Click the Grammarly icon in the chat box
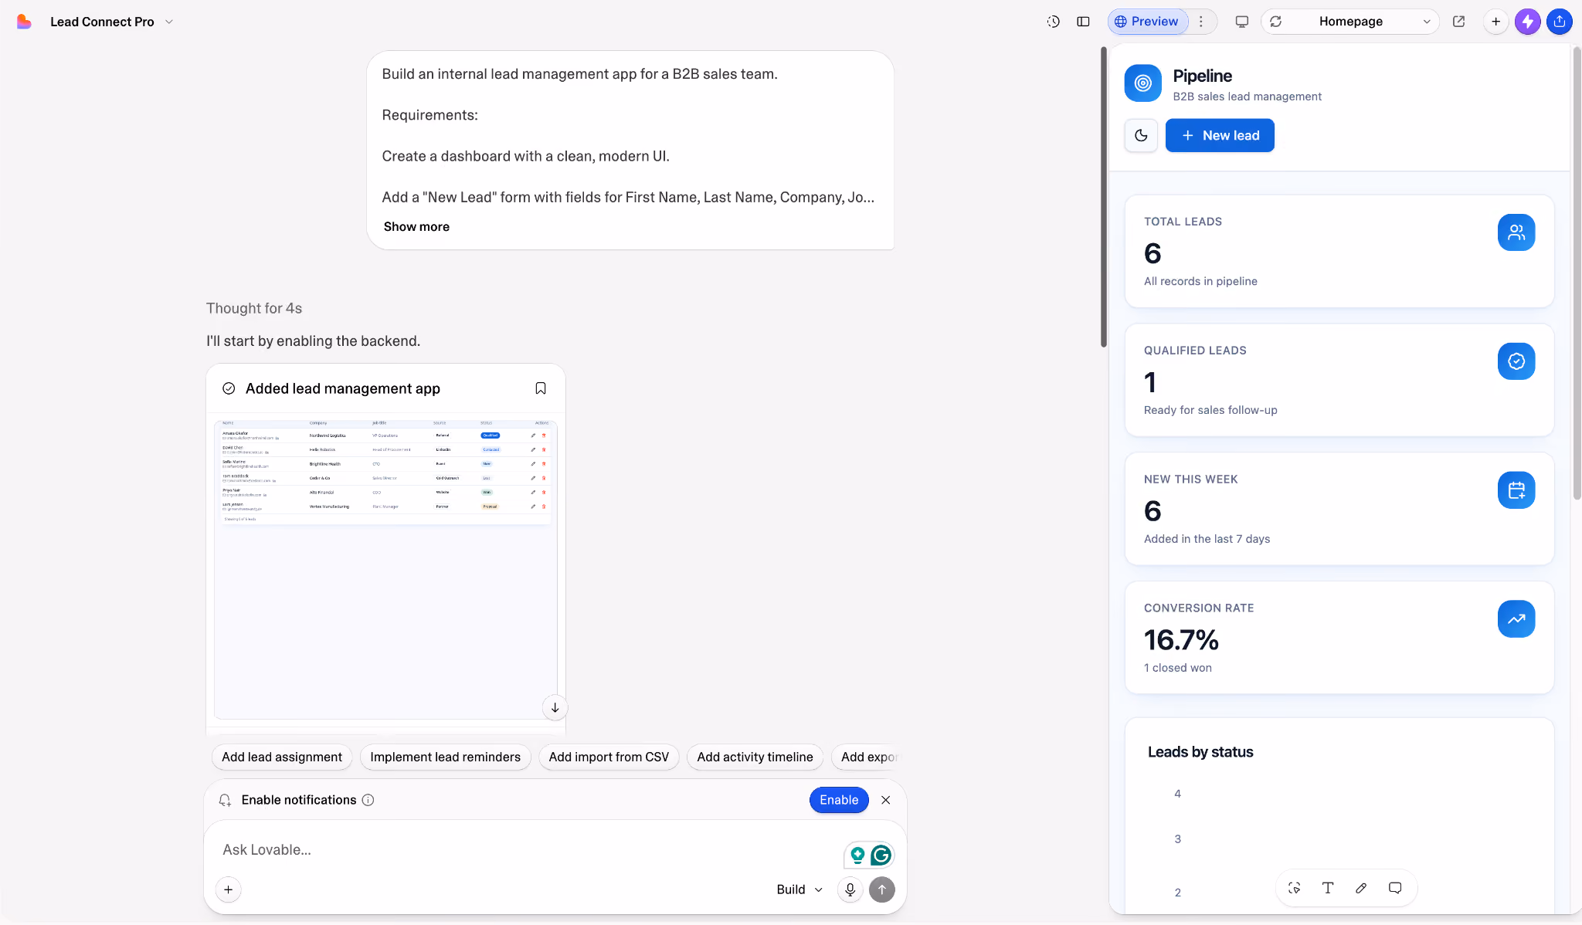Screen dimensions: 1582x925 [x=881, y=855]
